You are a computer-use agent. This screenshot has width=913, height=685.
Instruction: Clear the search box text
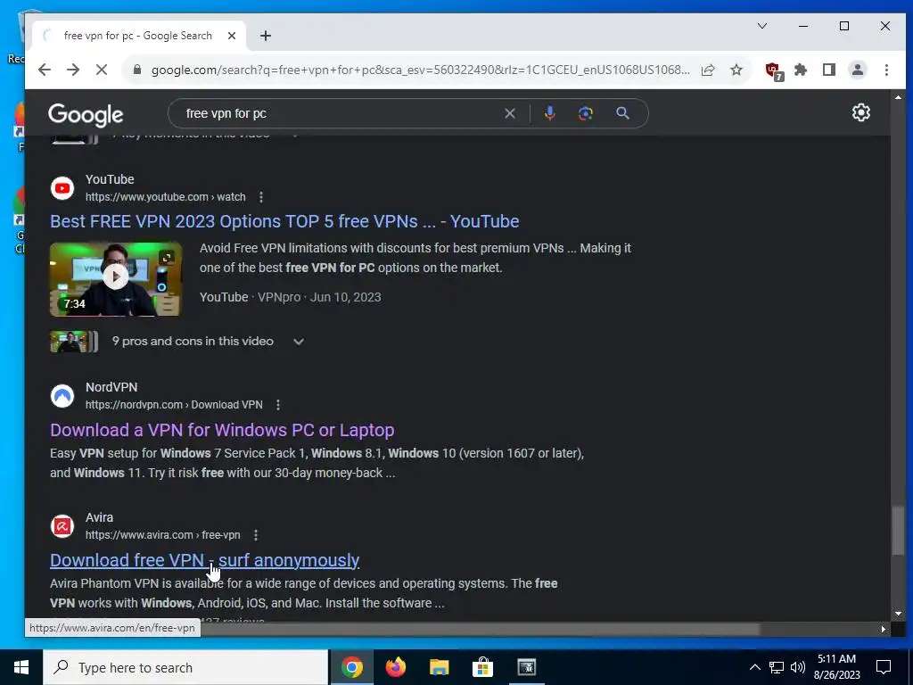[x=509, y=113]
